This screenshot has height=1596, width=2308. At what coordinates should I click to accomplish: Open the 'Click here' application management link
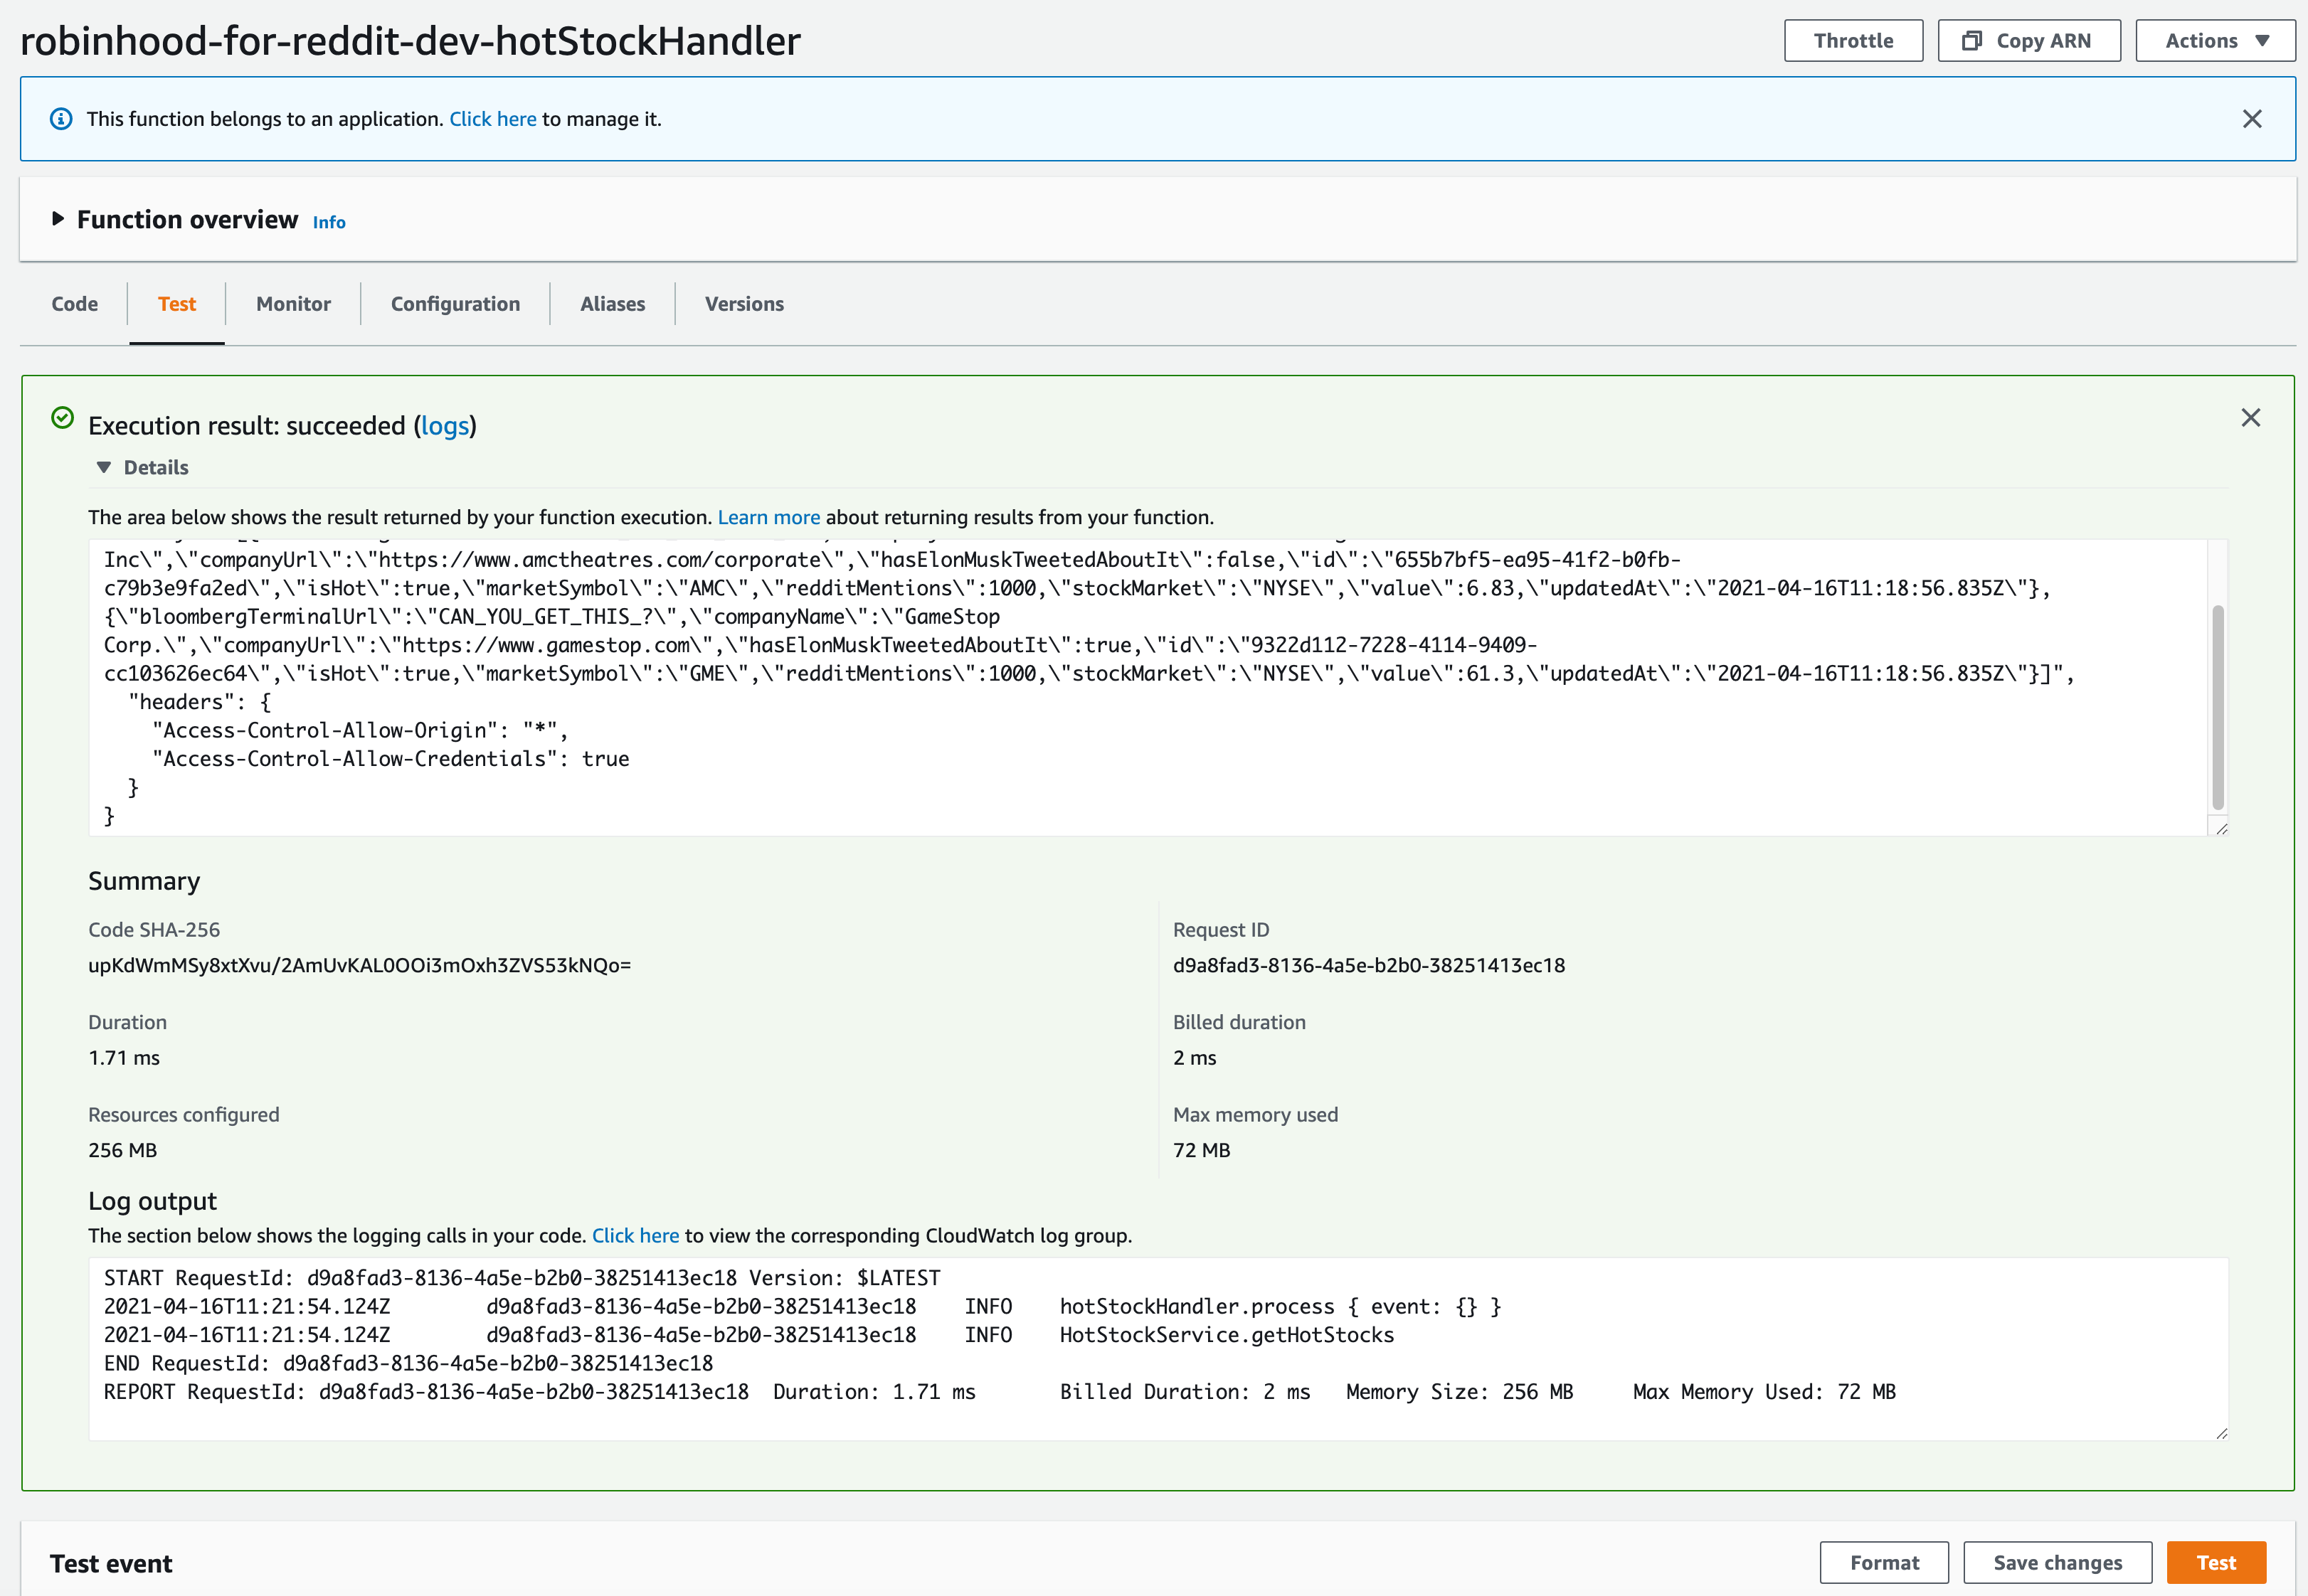coord(492,119)
